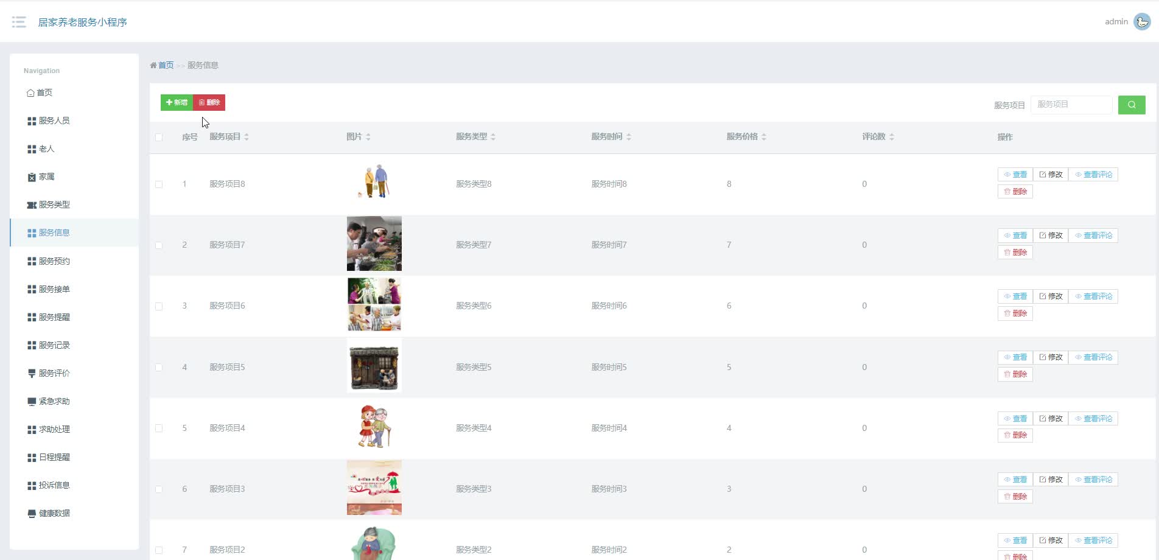Open the elderly couple thumbnail in 服务项目8 row
Image resolution: width=1159 pixels, height=560 pixels.
click(374, 181)
